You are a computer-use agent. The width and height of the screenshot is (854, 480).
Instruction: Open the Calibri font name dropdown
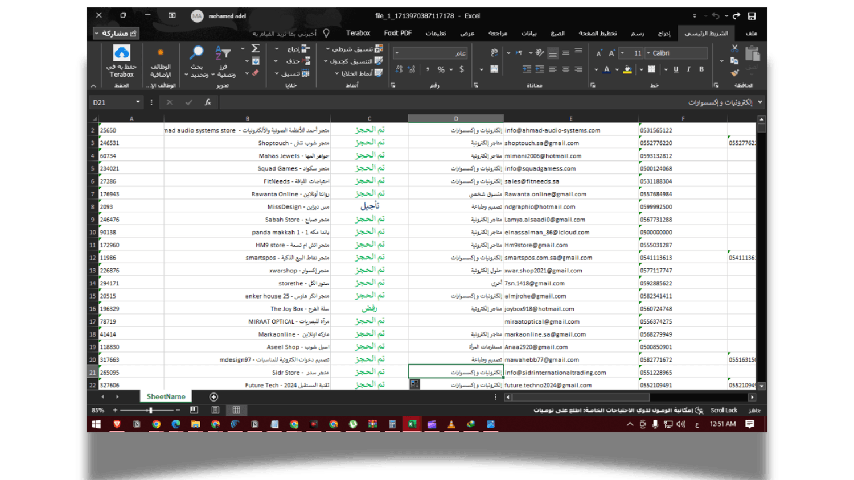pyautogui.click(x=648, y=53)
